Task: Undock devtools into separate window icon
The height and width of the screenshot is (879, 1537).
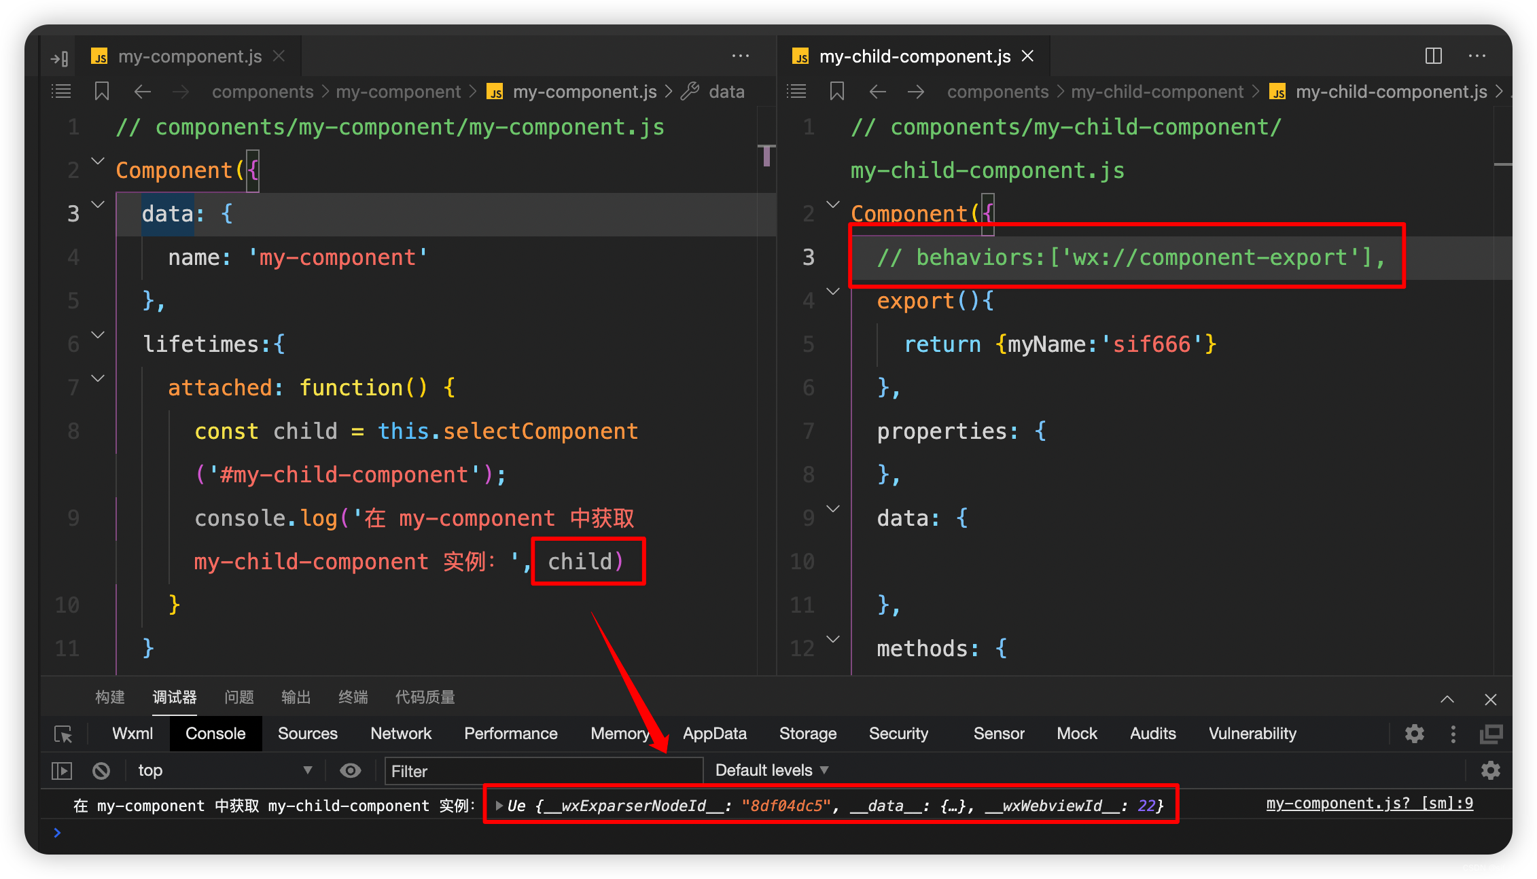Action: pos(1491,734)
